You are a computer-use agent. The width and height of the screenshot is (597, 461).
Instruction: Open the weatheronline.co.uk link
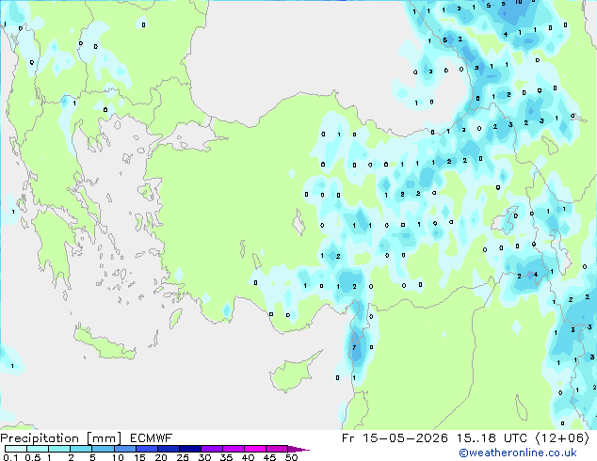point(518,453)
